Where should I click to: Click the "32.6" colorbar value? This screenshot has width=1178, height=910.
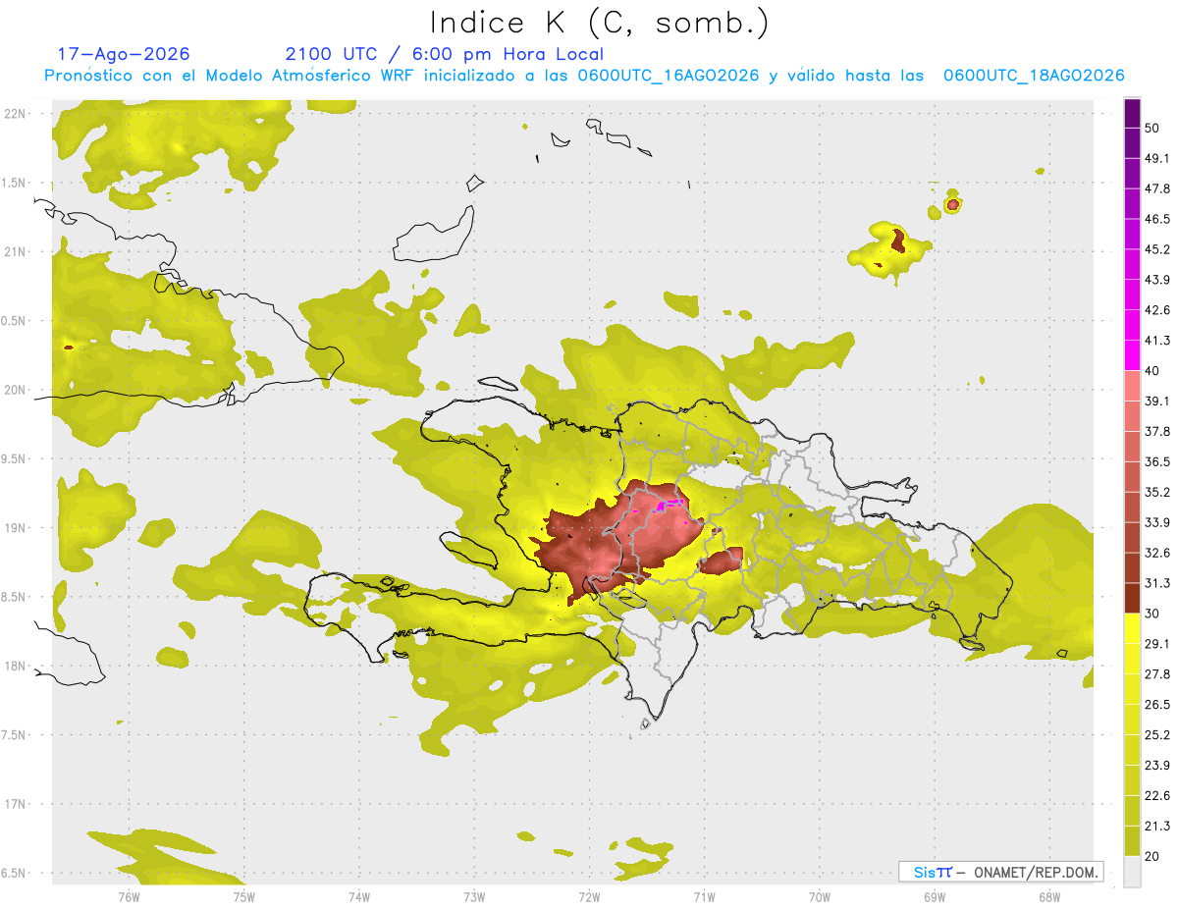click(x=1157, y=553)
